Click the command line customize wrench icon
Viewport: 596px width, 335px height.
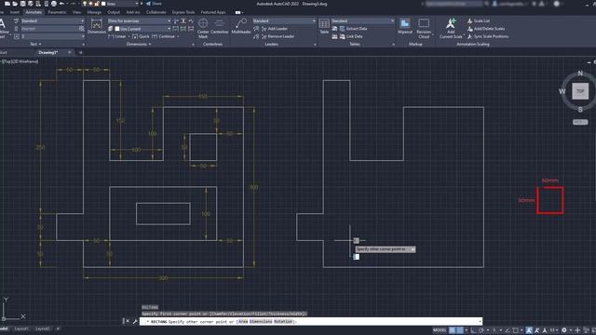coord(134,321)
